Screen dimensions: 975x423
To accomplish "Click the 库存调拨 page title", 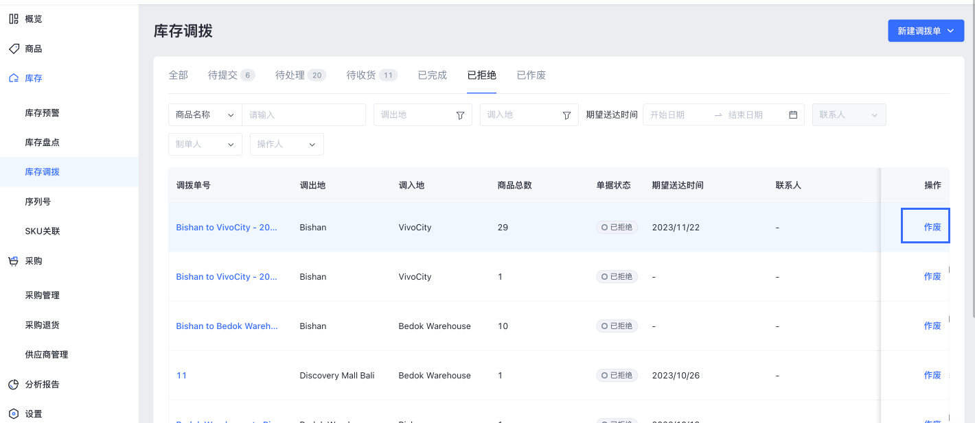I will (183, 31).
